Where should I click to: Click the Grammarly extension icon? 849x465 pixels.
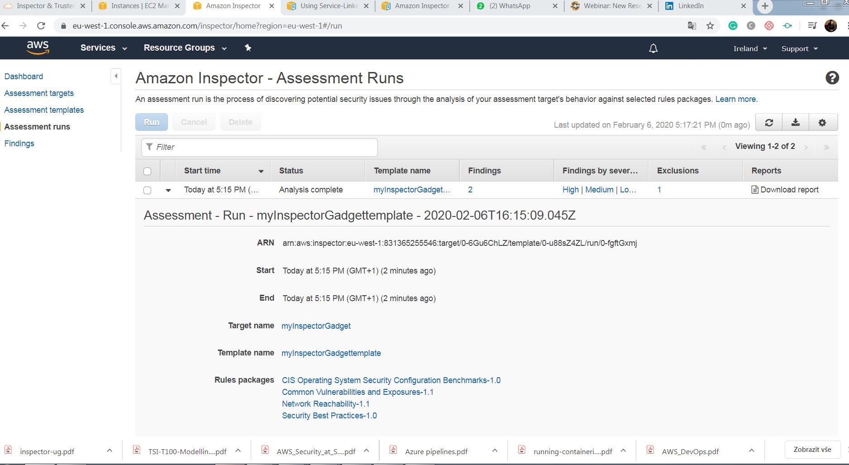[x=733, y=26]
